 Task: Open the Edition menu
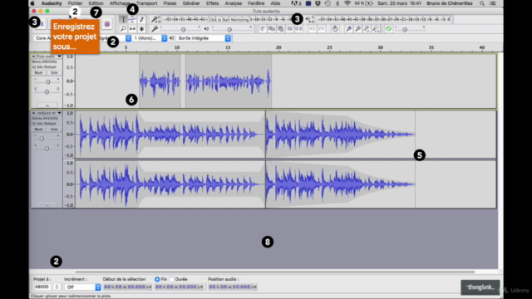pyautogui.click(x=96, y=3)
